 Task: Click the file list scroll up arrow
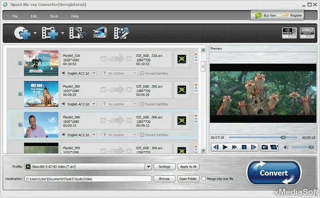click(203, 50)
